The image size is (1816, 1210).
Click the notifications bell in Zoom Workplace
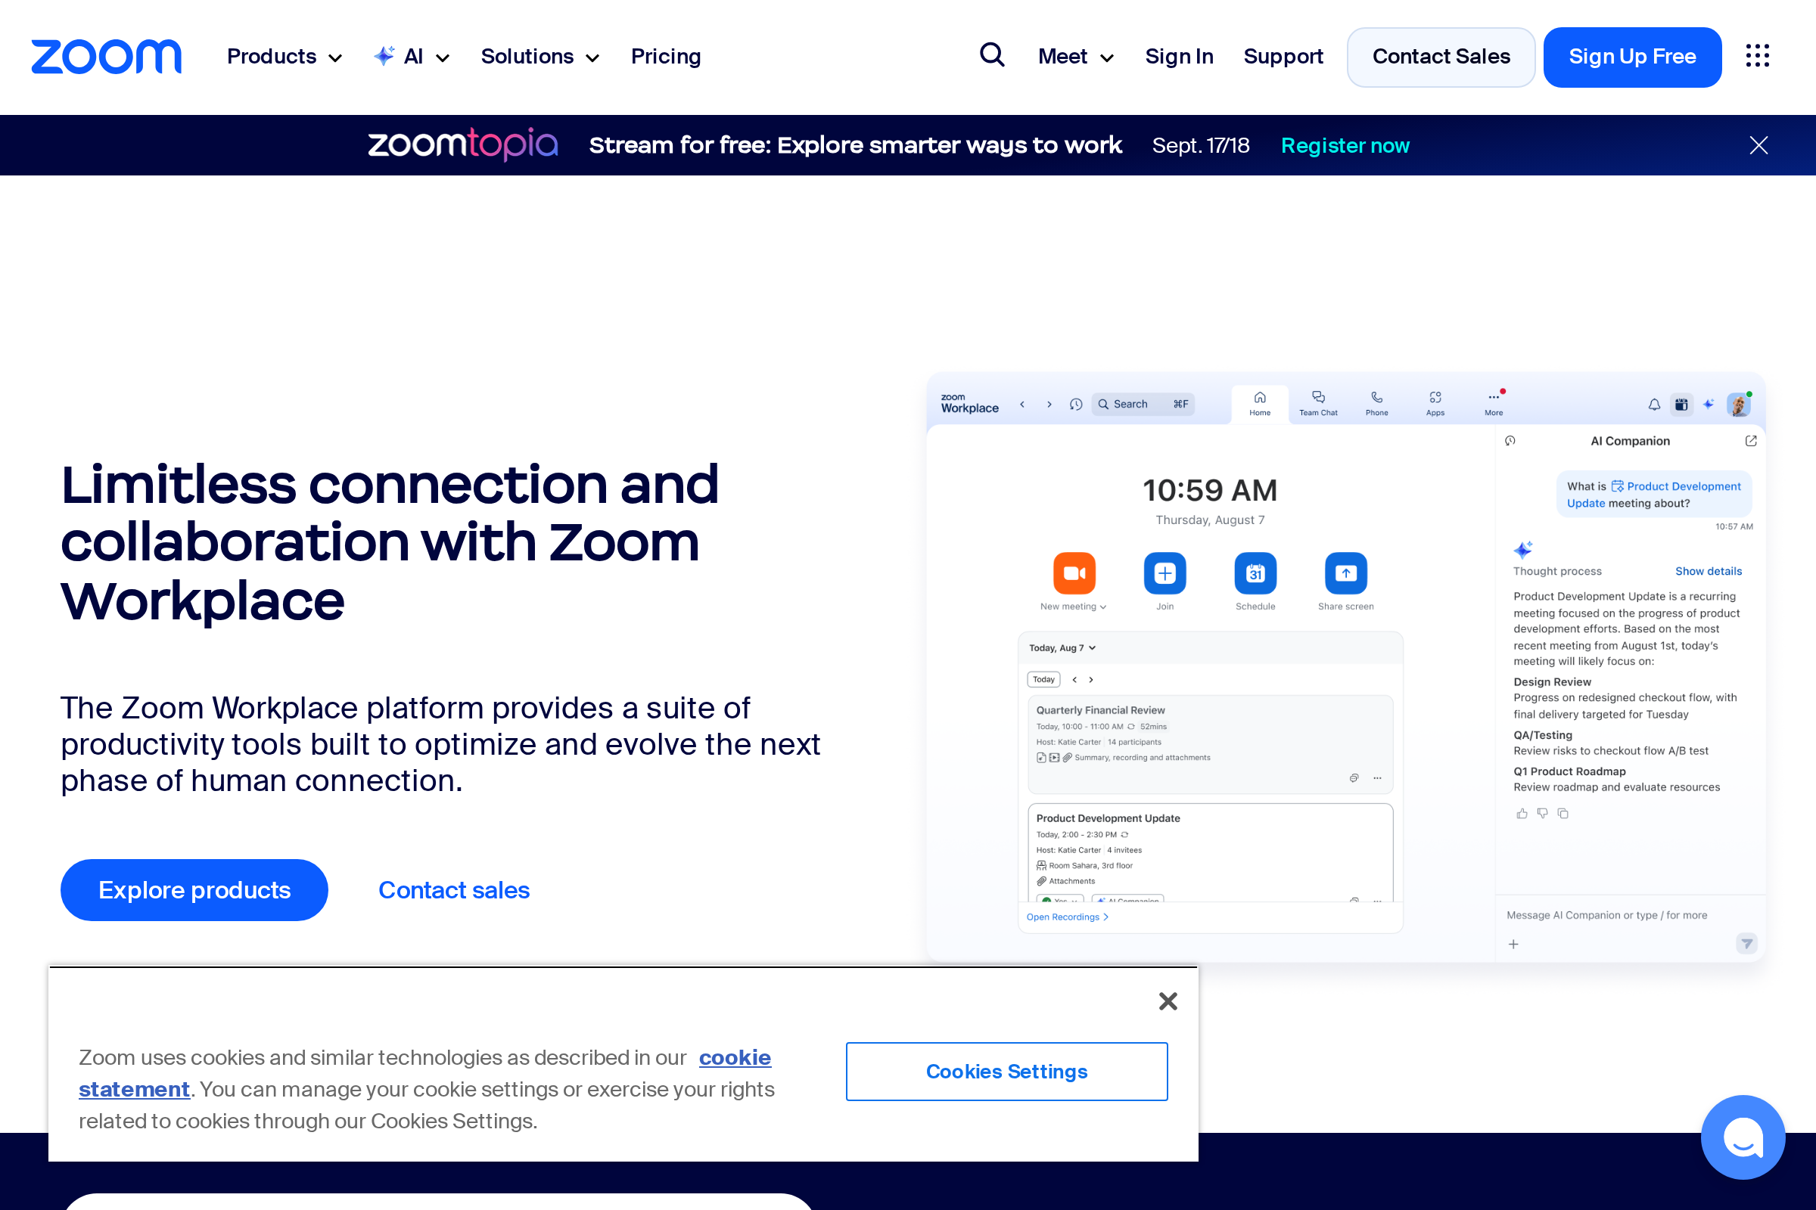[x=1655, y=404]
